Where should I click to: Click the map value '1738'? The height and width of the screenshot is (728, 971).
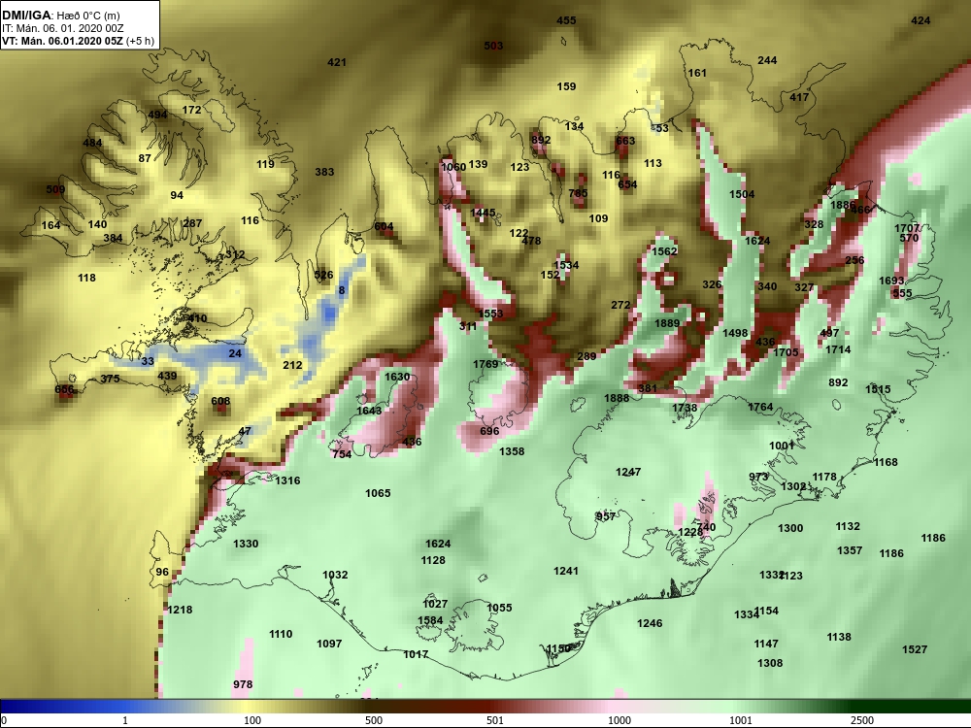click(x=685, y=408)
